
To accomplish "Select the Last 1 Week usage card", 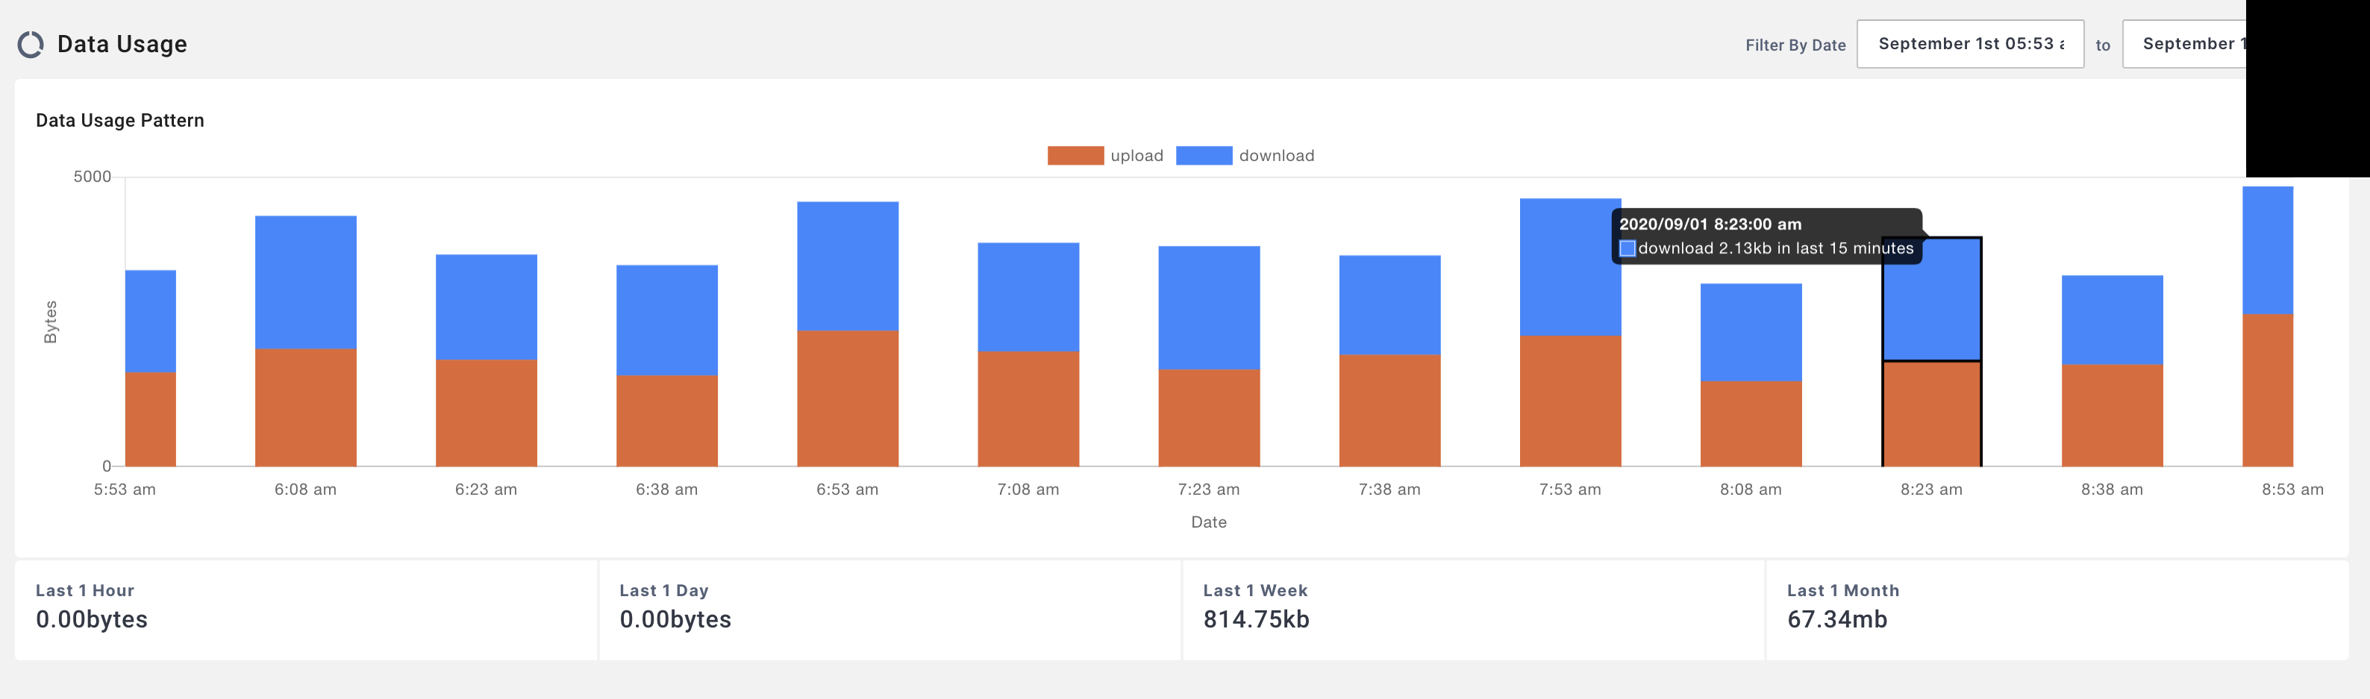I will tap(1472, 609).
